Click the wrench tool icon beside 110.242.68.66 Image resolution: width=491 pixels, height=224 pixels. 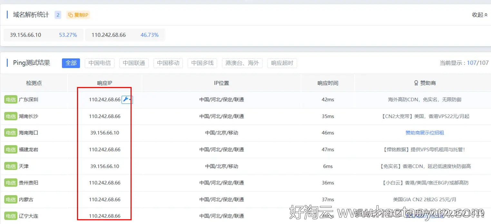[127, 100]
